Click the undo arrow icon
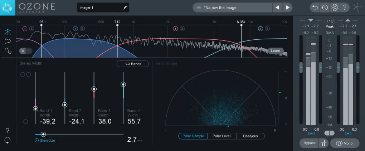This screenshot has width=365, height=151. coord(315,8)
